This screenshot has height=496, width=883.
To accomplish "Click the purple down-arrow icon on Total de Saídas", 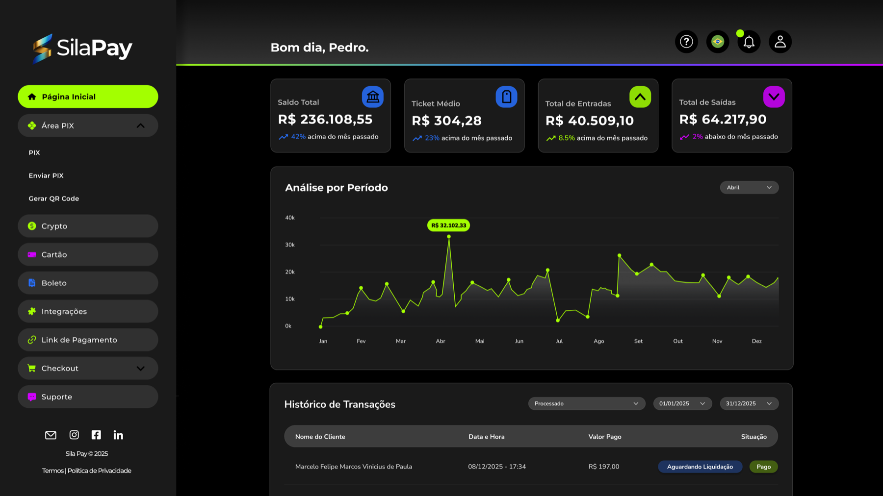I will tap(774, 97).
